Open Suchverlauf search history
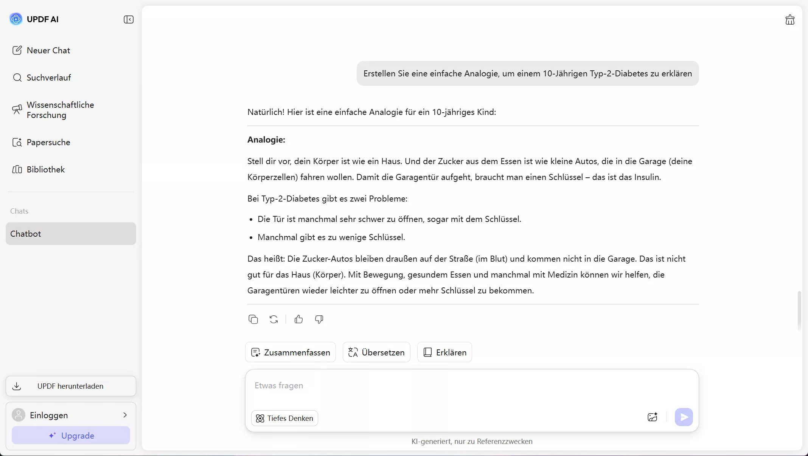 (x=48, y=78)
